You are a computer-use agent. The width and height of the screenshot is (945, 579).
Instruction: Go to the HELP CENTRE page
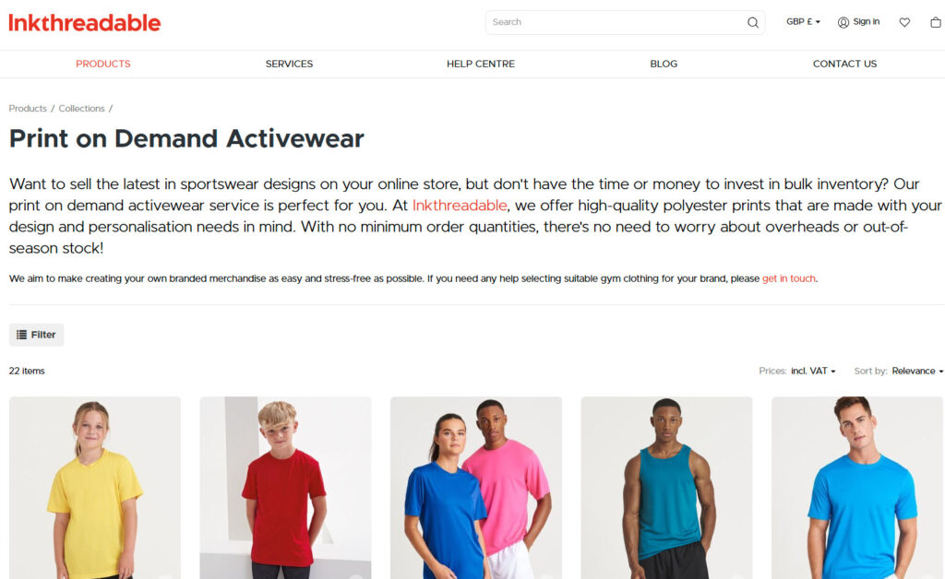point(480,64)
